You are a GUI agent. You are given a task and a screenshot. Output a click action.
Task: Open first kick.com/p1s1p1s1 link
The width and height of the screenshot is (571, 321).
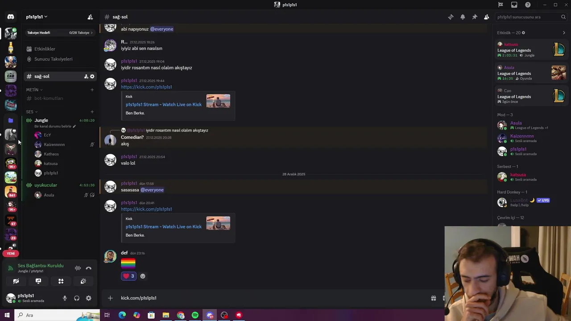tap(146, 87)
